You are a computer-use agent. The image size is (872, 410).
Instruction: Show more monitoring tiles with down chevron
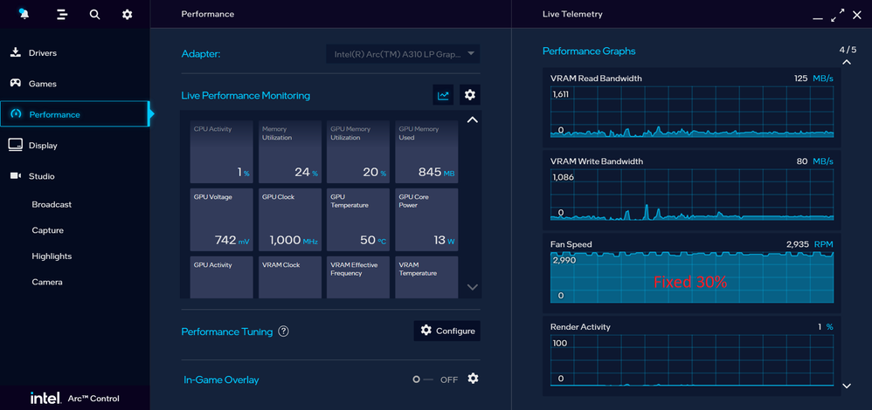click(472, 287)
